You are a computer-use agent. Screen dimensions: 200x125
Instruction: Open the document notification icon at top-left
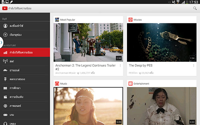3,2
